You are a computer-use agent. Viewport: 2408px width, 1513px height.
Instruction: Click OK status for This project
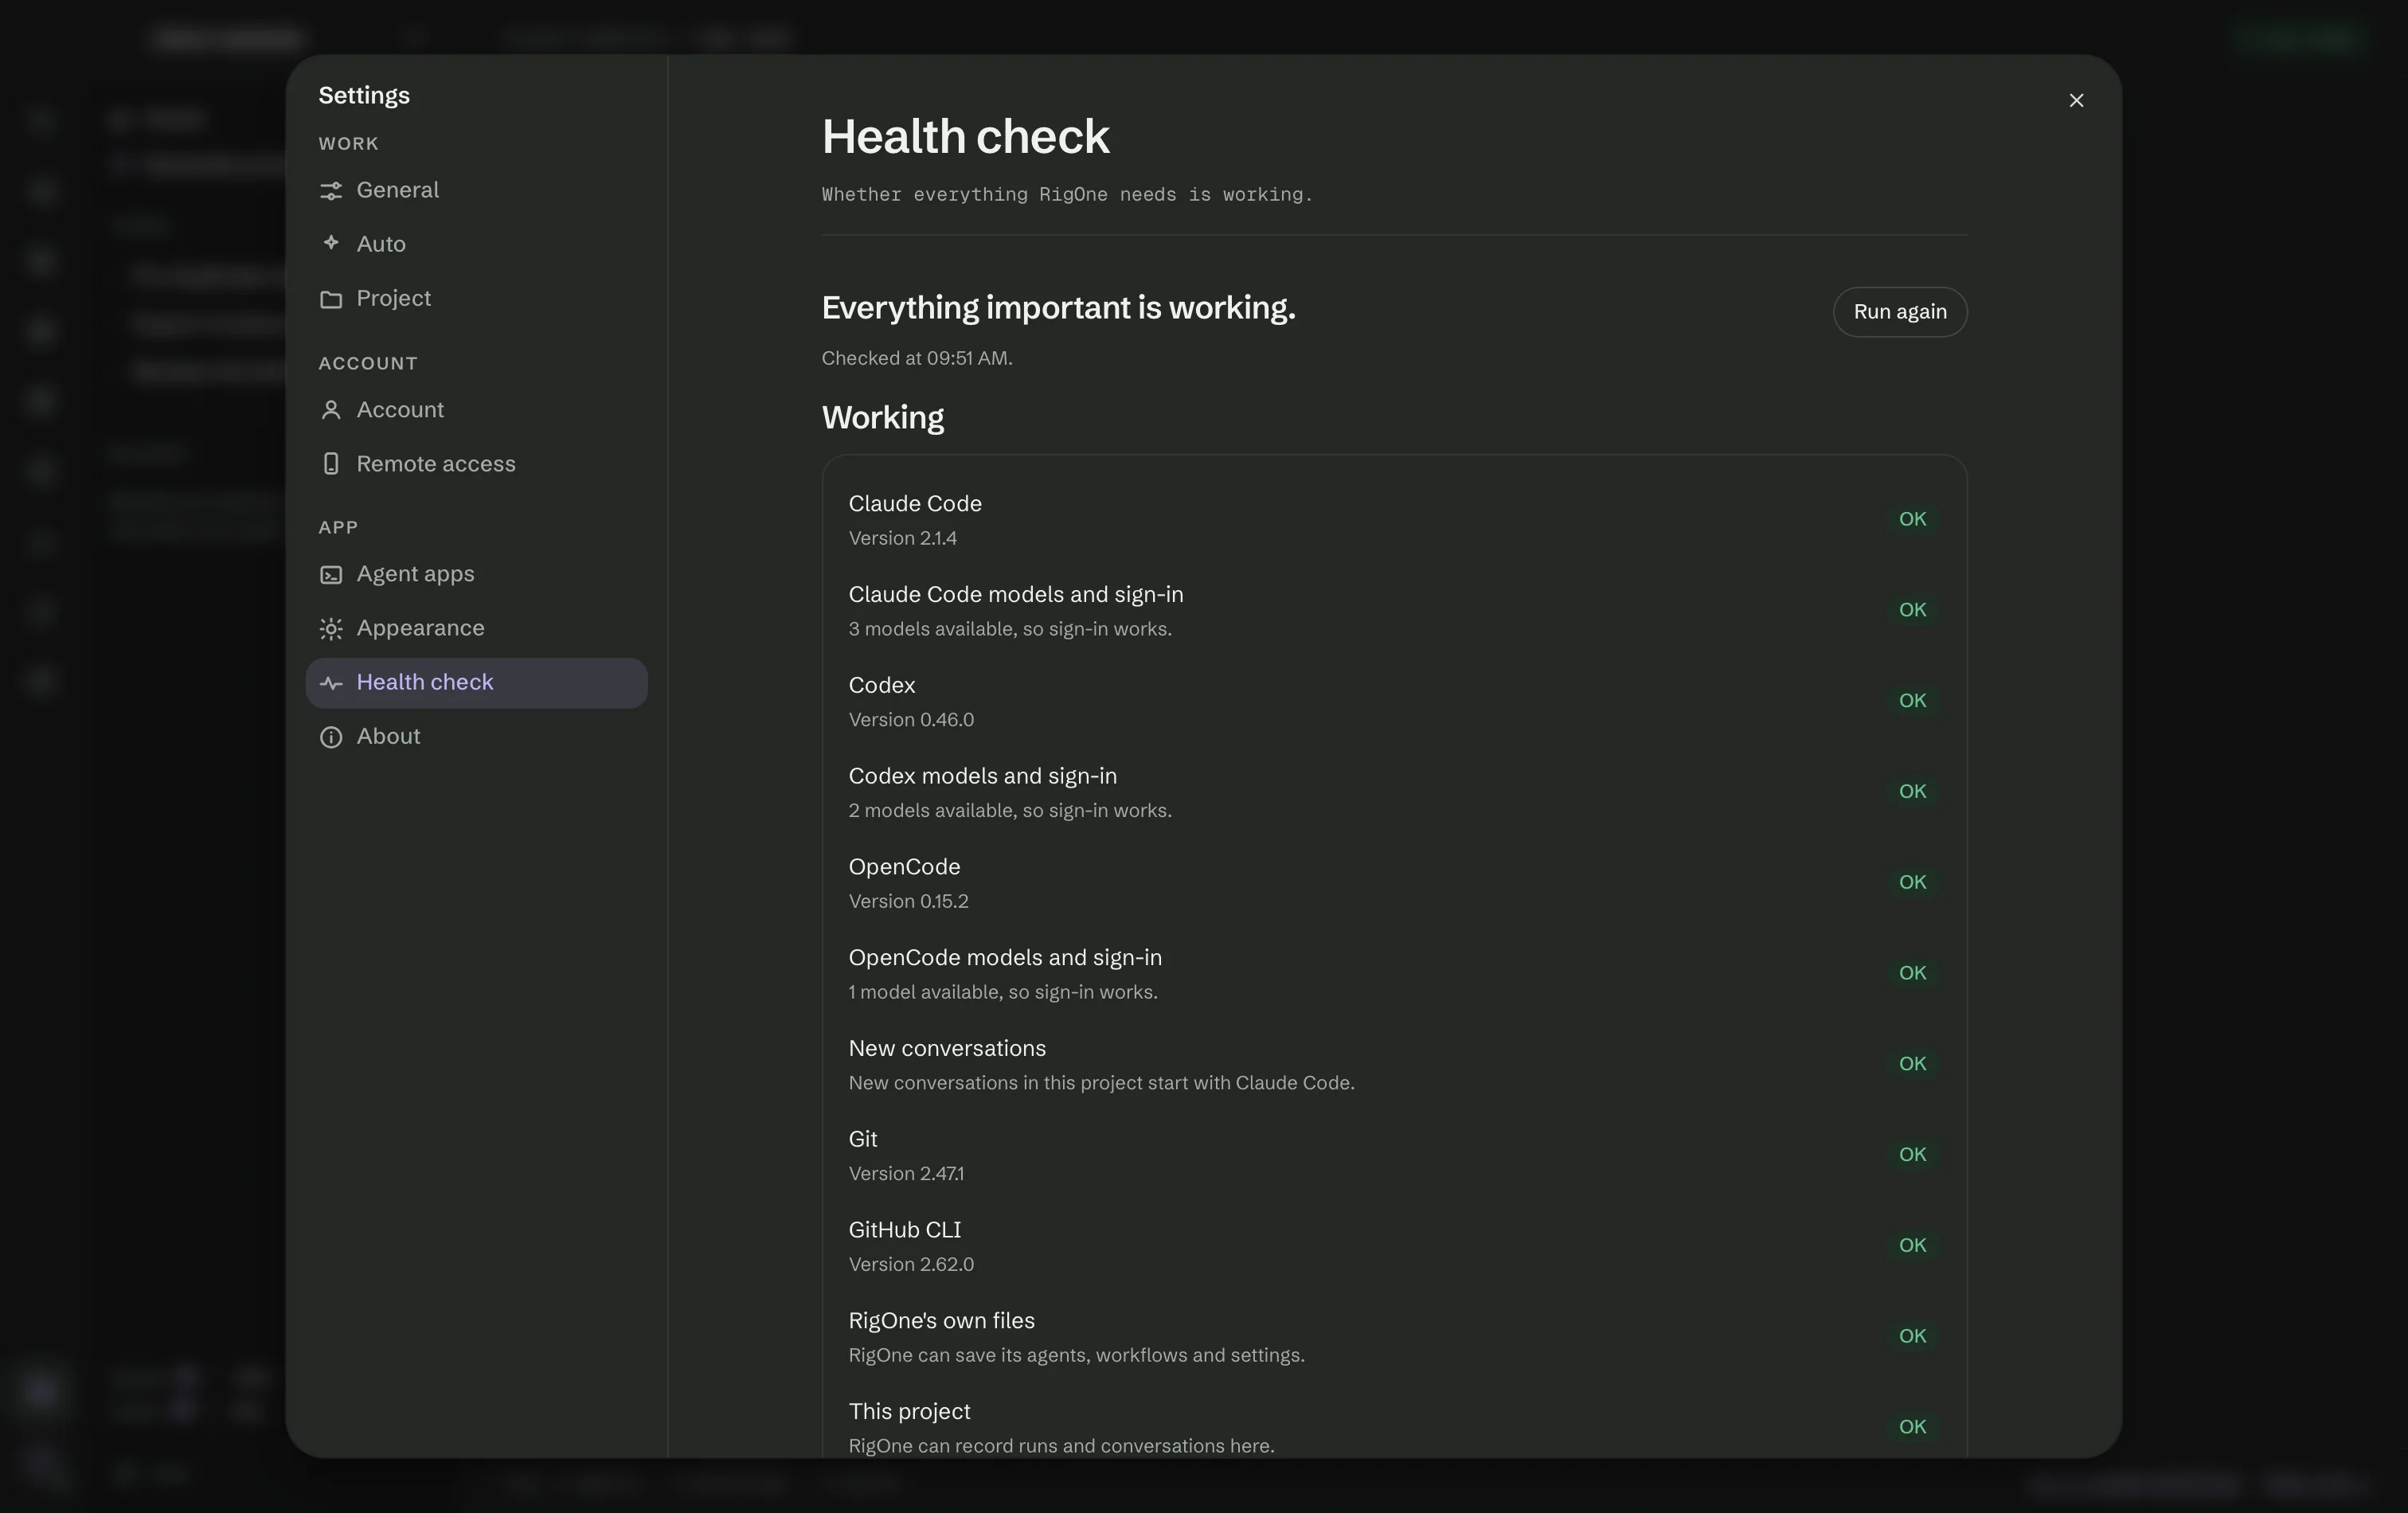pos(1912,1427)
